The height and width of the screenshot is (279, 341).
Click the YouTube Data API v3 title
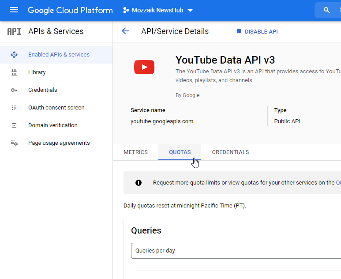225,60
